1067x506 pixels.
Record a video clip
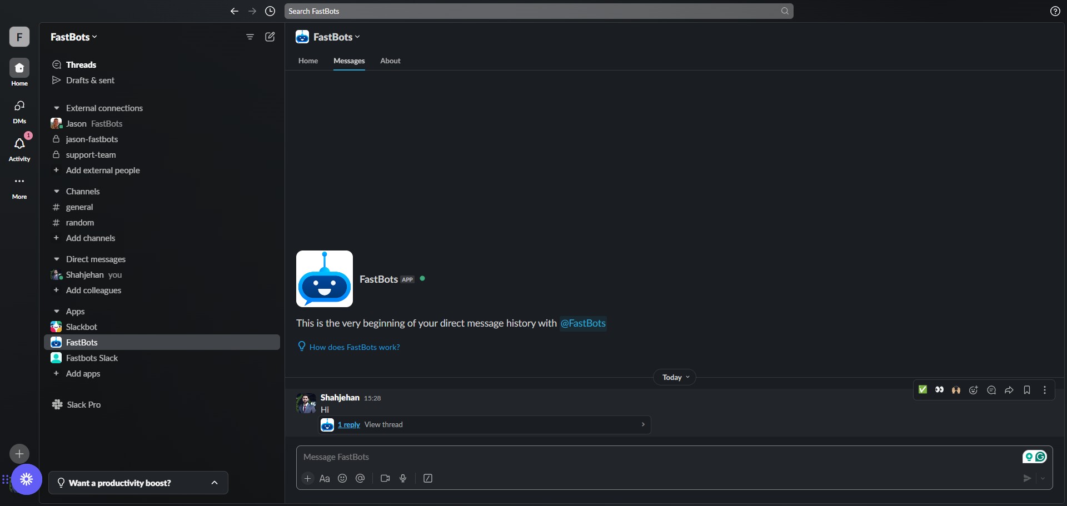tap(385, 478)
